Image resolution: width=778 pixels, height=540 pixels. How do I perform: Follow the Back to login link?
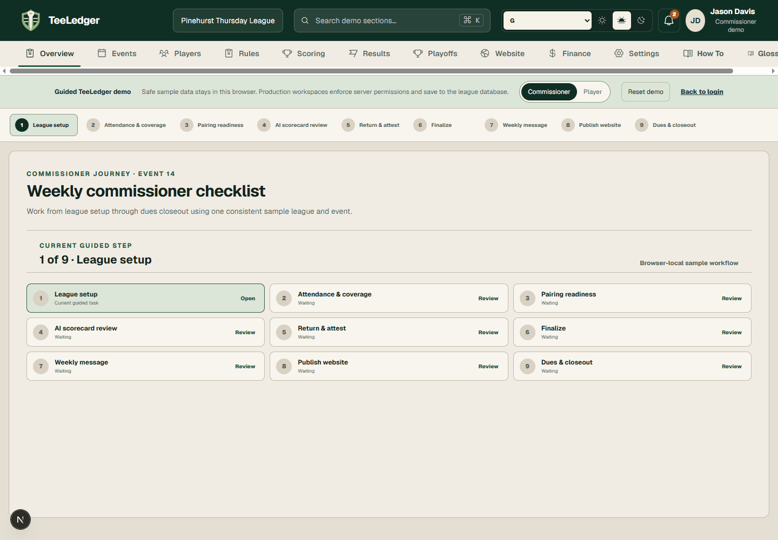pos(702,92)
